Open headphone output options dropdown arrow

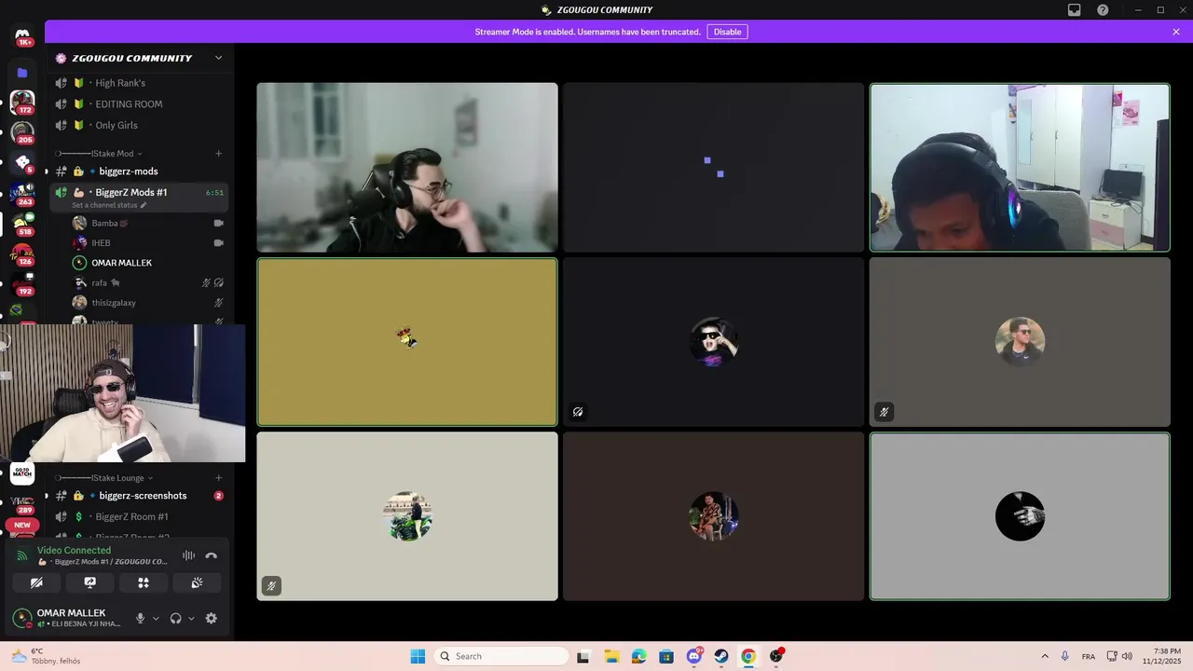coord(191,618)
